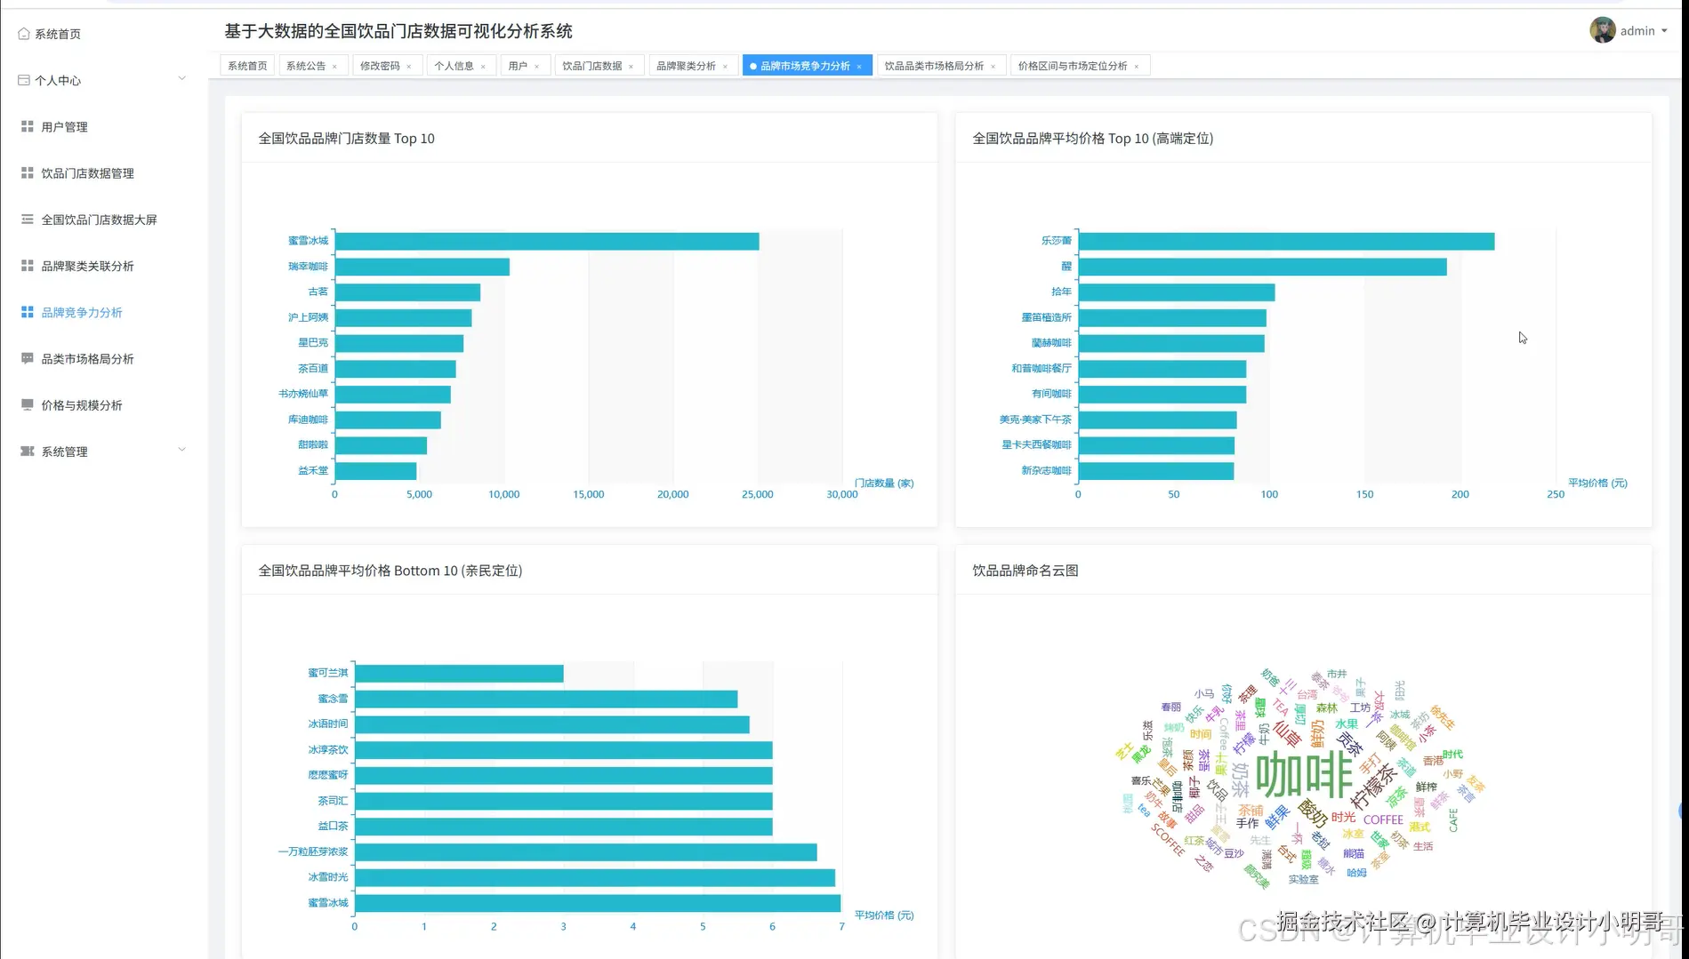Click the 瑞幸咖啡 bar in store count chart

pos(422,267)
